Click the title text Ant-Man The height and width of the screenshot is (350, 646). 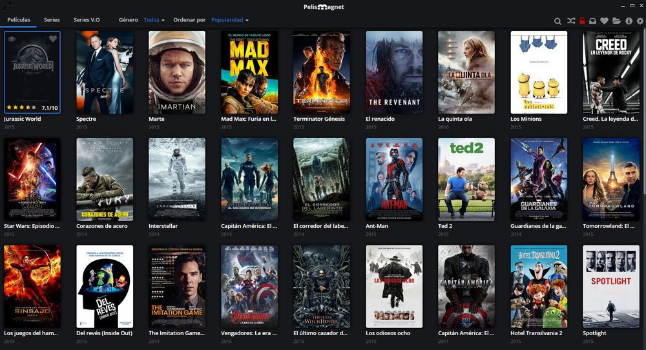click(x=377, y=226)
